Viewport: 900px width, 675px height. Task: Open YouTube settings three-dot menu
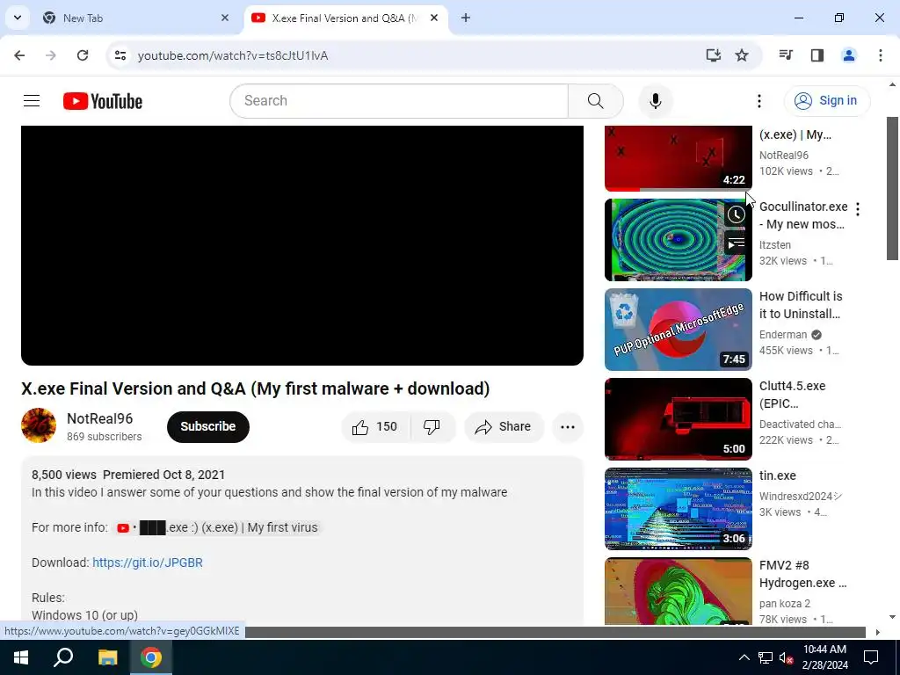(758, 101)
